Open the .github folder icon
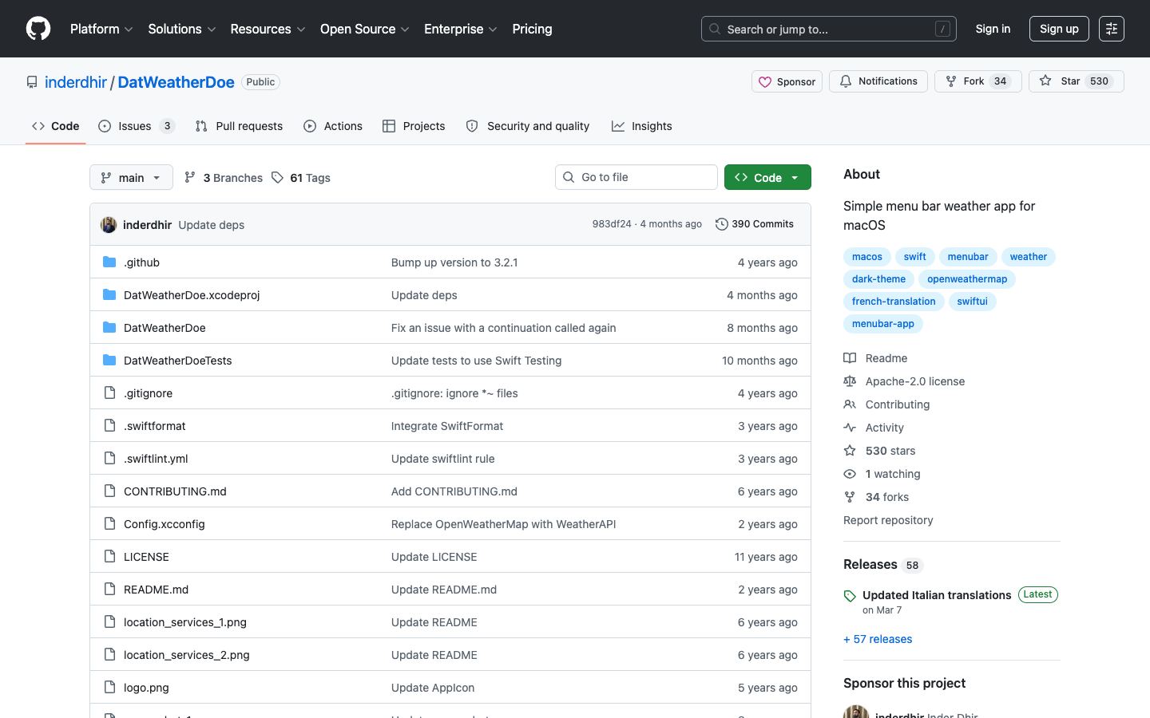 pos(109,262)
